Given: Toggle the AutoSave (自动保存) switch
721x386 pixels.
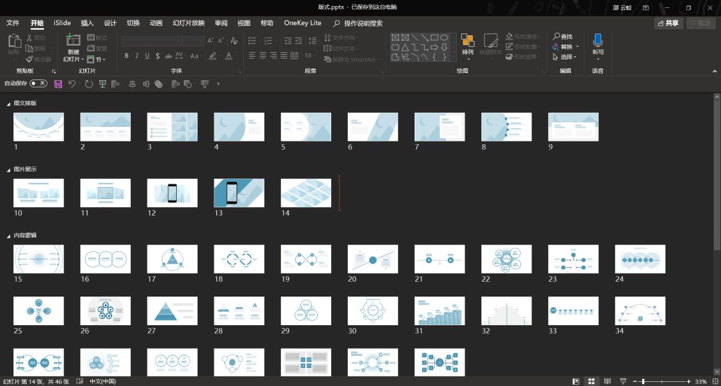Looking at the screenshot, I should pyautogui.click(x=38, y=83).
